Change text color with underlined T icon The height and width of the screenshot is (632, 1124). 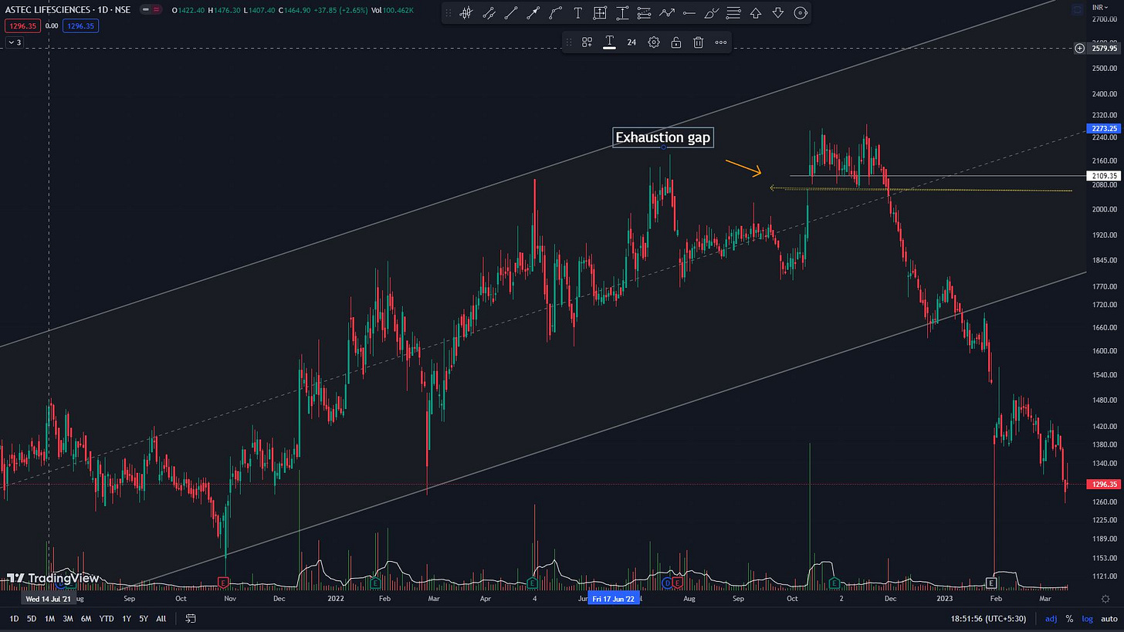click(609, 42)
